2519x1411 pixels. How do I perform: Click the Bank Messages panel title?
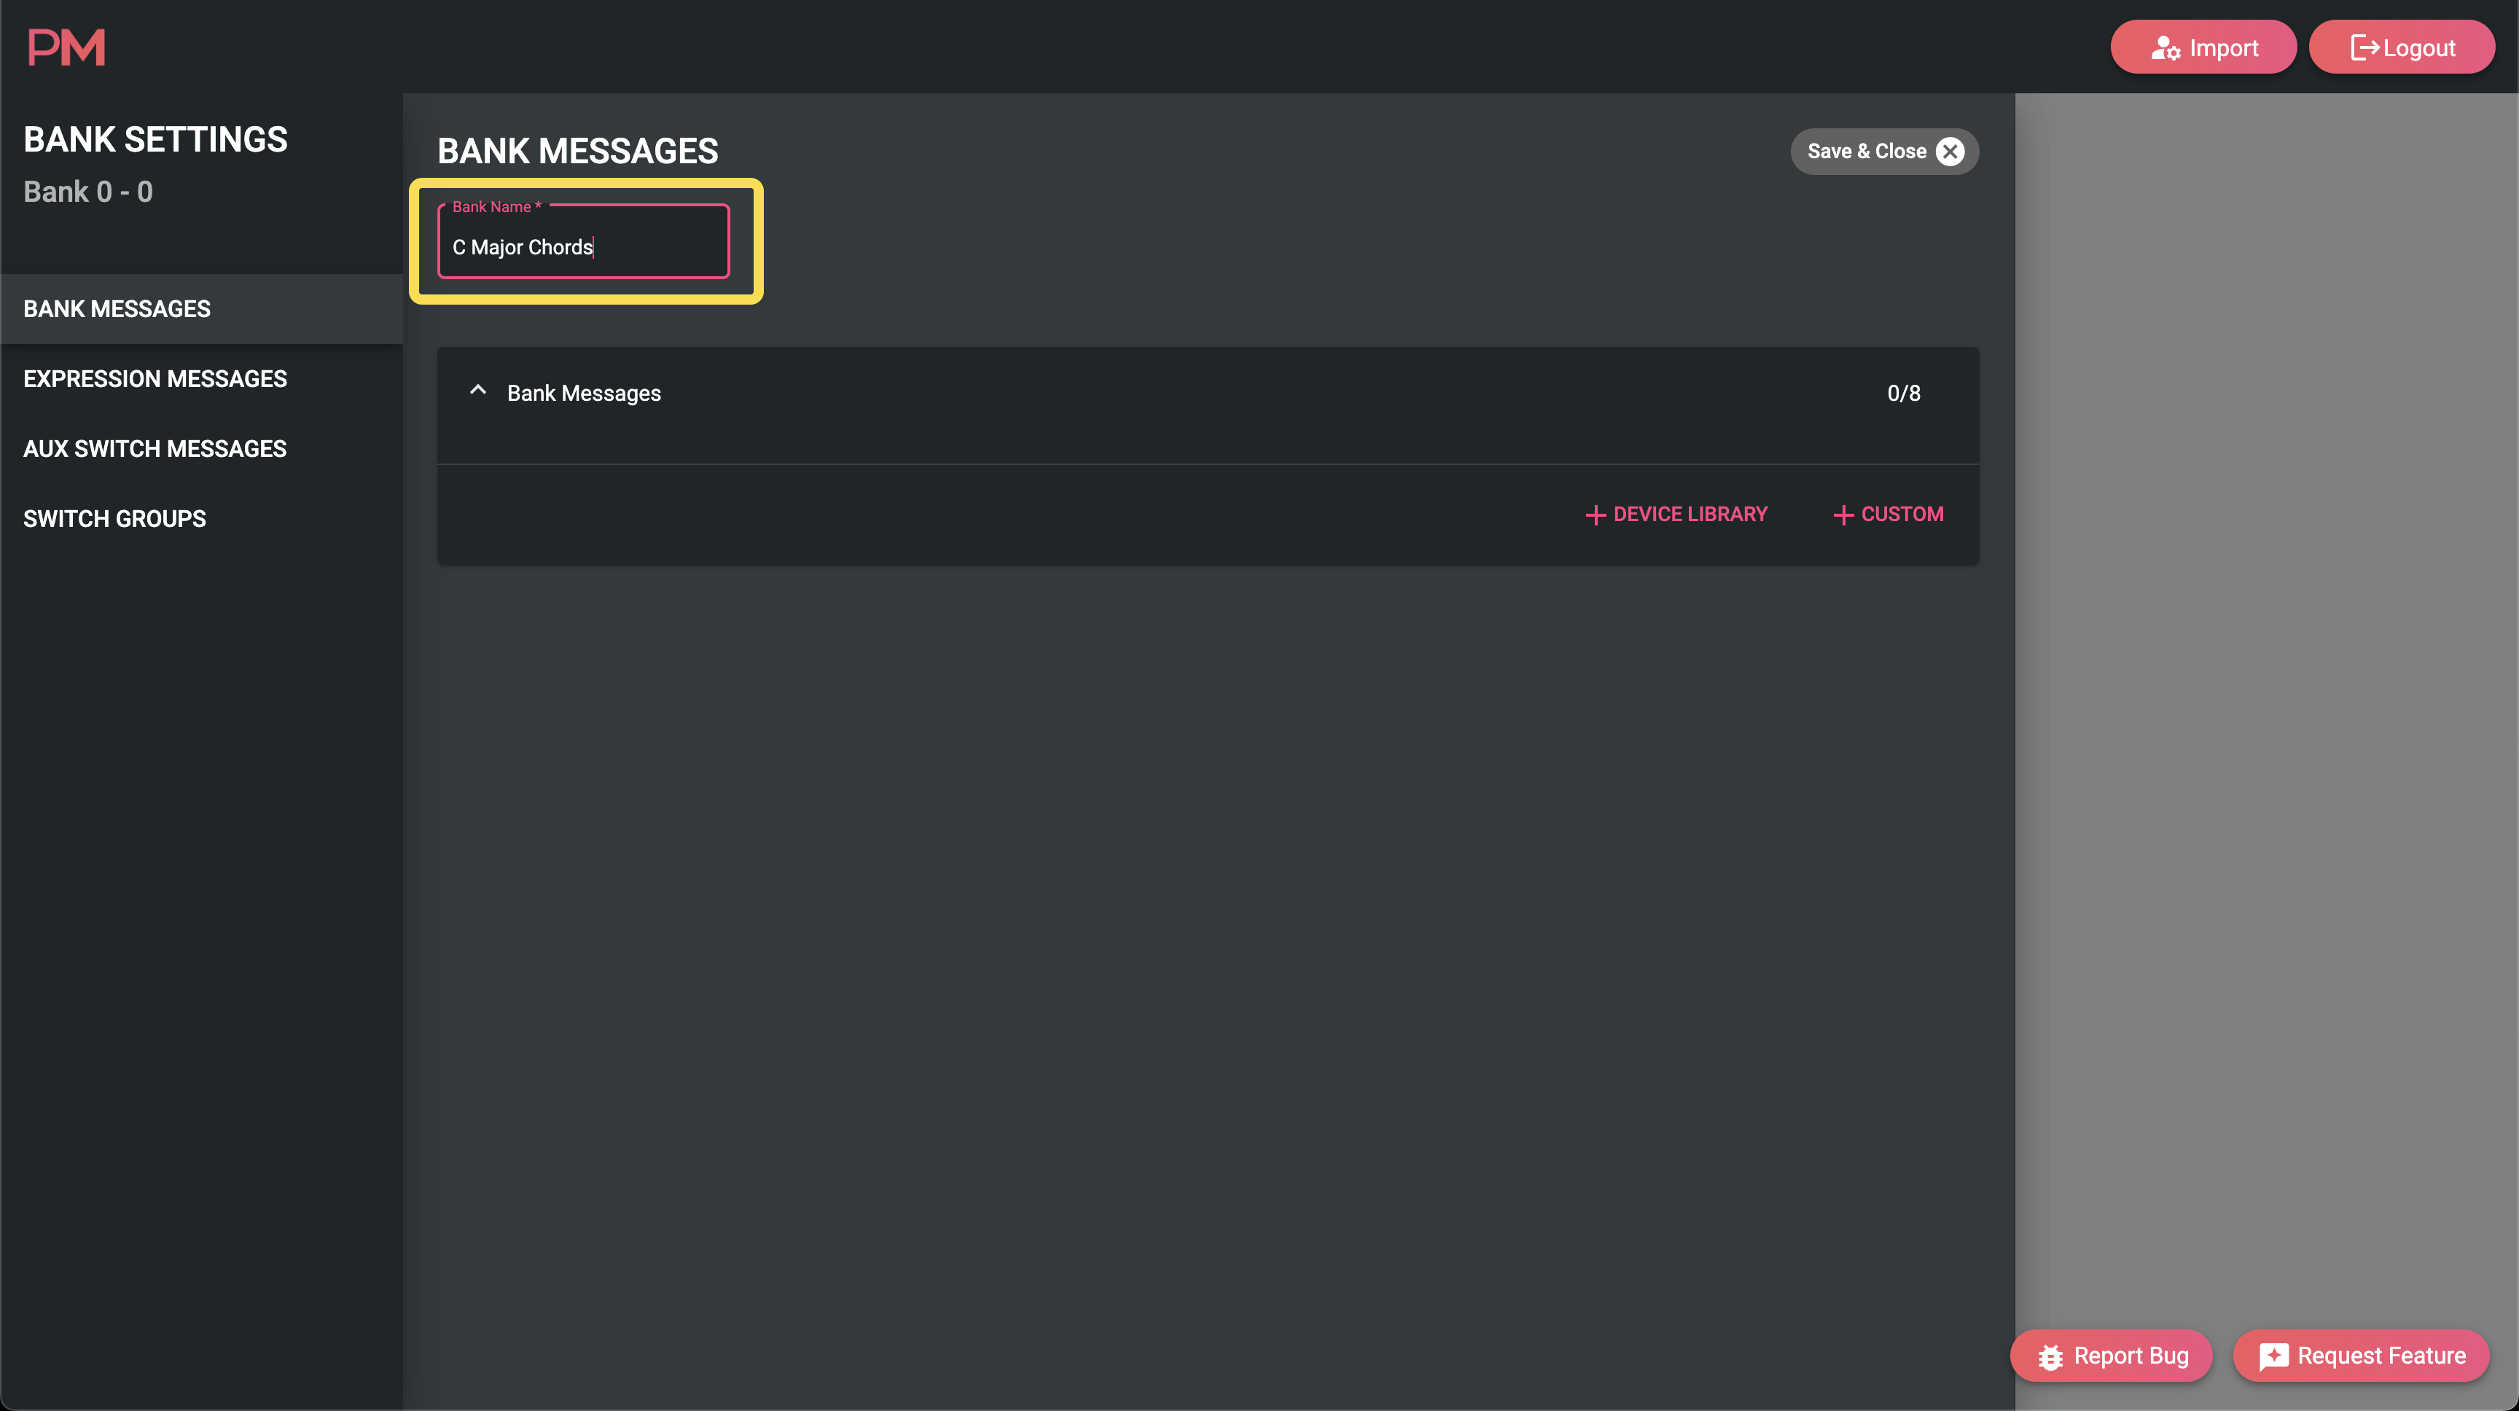[x=584, y=393]
